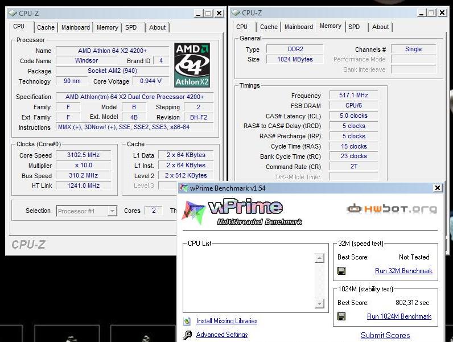Click the Advanced Settings wrench icon

pyautogui.click(x=187, y=335)
